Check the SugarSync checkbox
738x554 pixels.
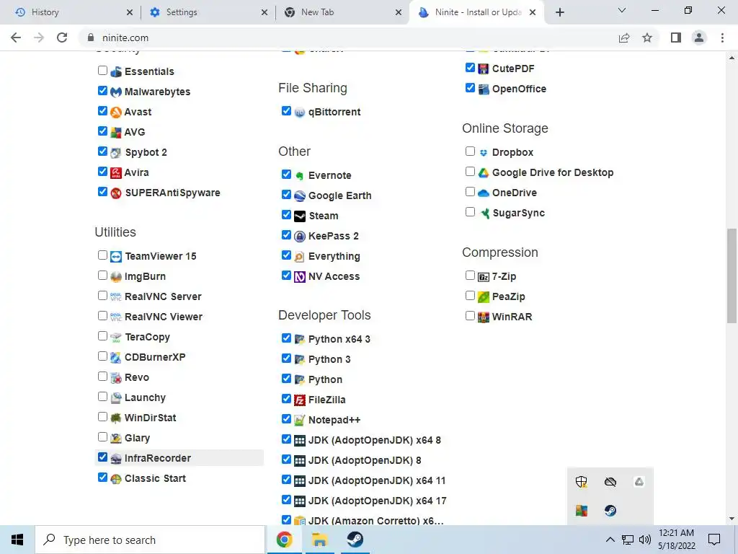click(x=470, y=211)
